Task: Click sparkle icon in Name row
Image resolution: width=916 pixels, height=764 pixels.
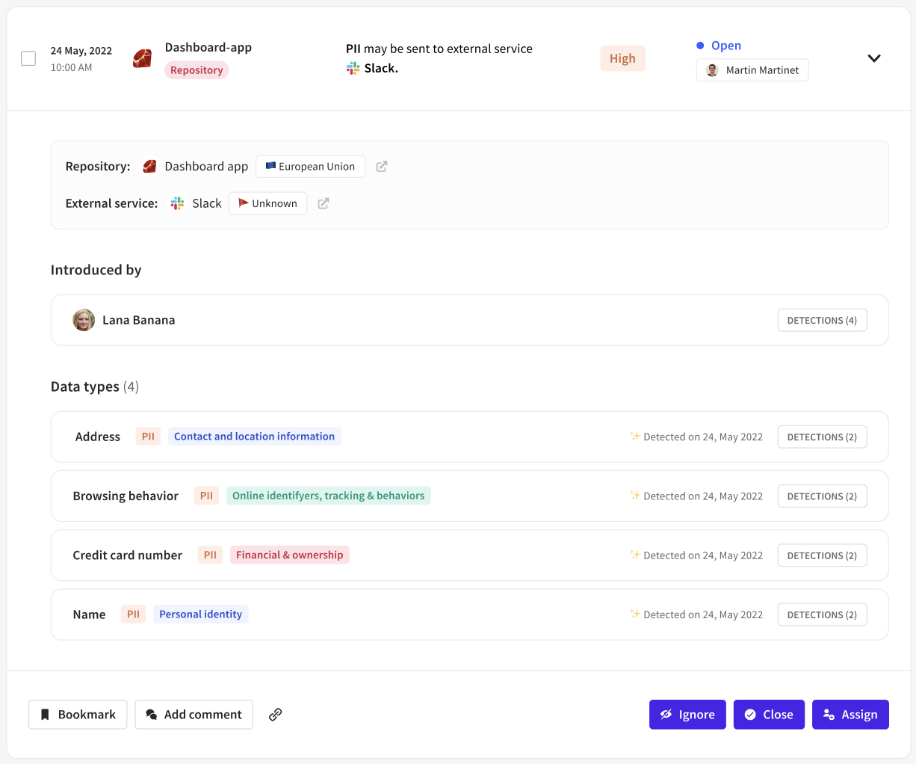Action: click(x=635, y=614)
